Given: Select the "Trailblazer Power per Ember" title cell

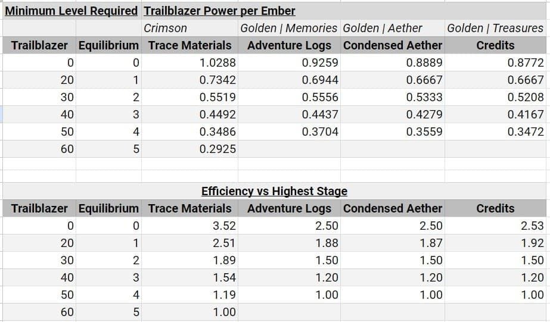Looking at the screenshot, I should [219, 11].
